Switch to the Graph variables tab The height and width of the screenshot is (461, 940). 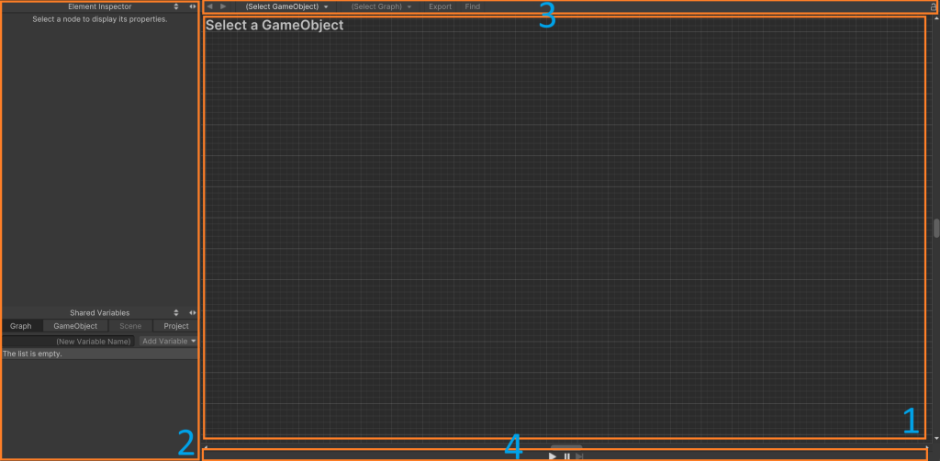[x=21, y=326]
